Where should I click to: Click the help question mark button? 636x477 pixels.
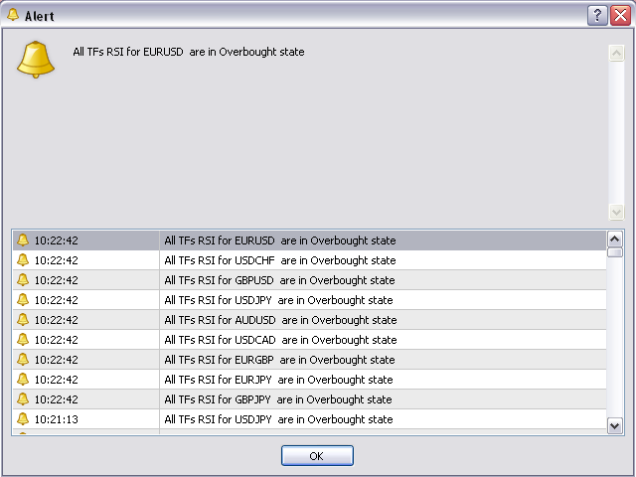597,16
